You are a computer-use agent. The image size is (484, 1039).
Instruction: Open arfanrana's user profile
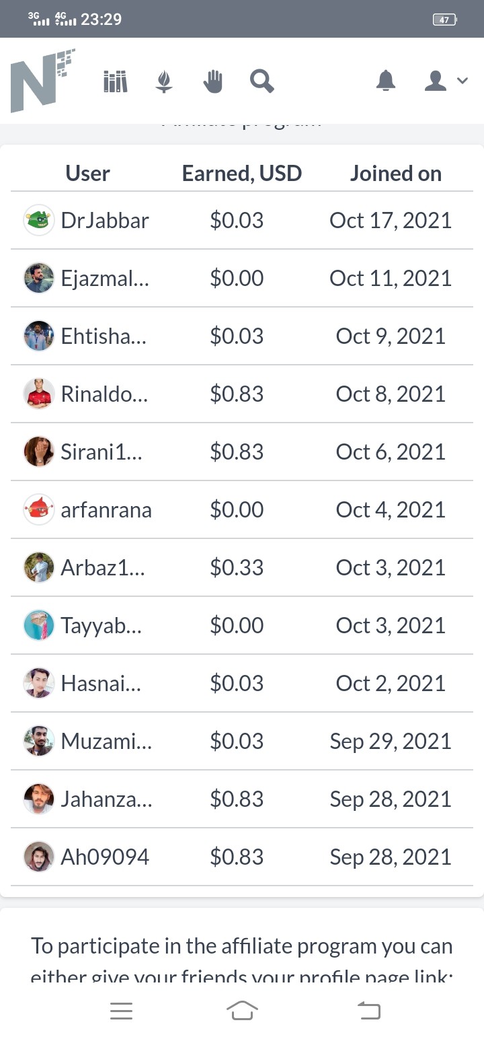pyautogui.click(x=106, y=510)
